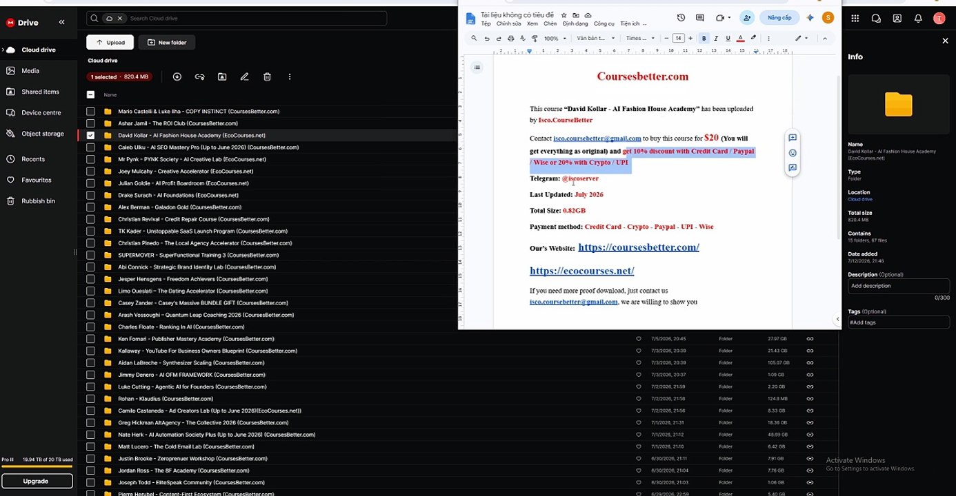The image size is (956, 496).
Task: Toggle select-all checkbox in file list
Action: pos(90,94)
